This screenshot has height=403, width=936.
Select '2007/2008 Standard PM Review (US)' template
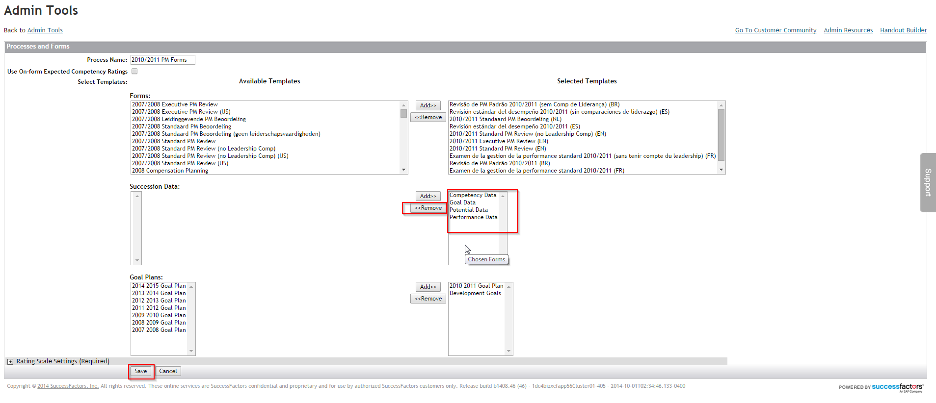pyautogui.click(x=266, y=163)
